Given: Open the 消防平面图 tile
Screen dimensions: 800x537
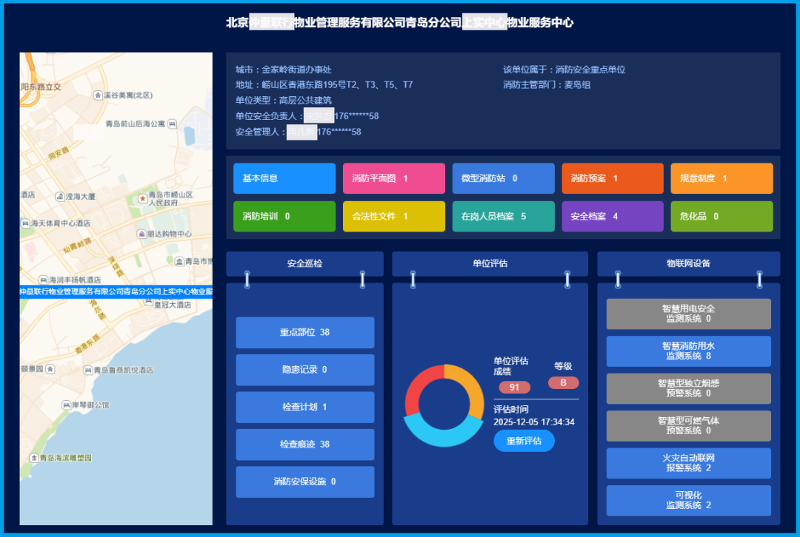Looking at the screenshot, I should click(x=393, y=178).
